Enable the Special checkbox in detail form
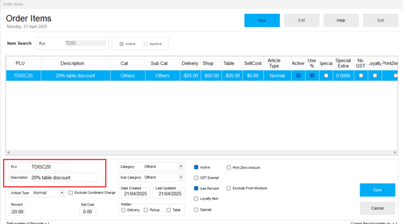The height and width of the screenshot is (224, 403). (x=196, y=210)
